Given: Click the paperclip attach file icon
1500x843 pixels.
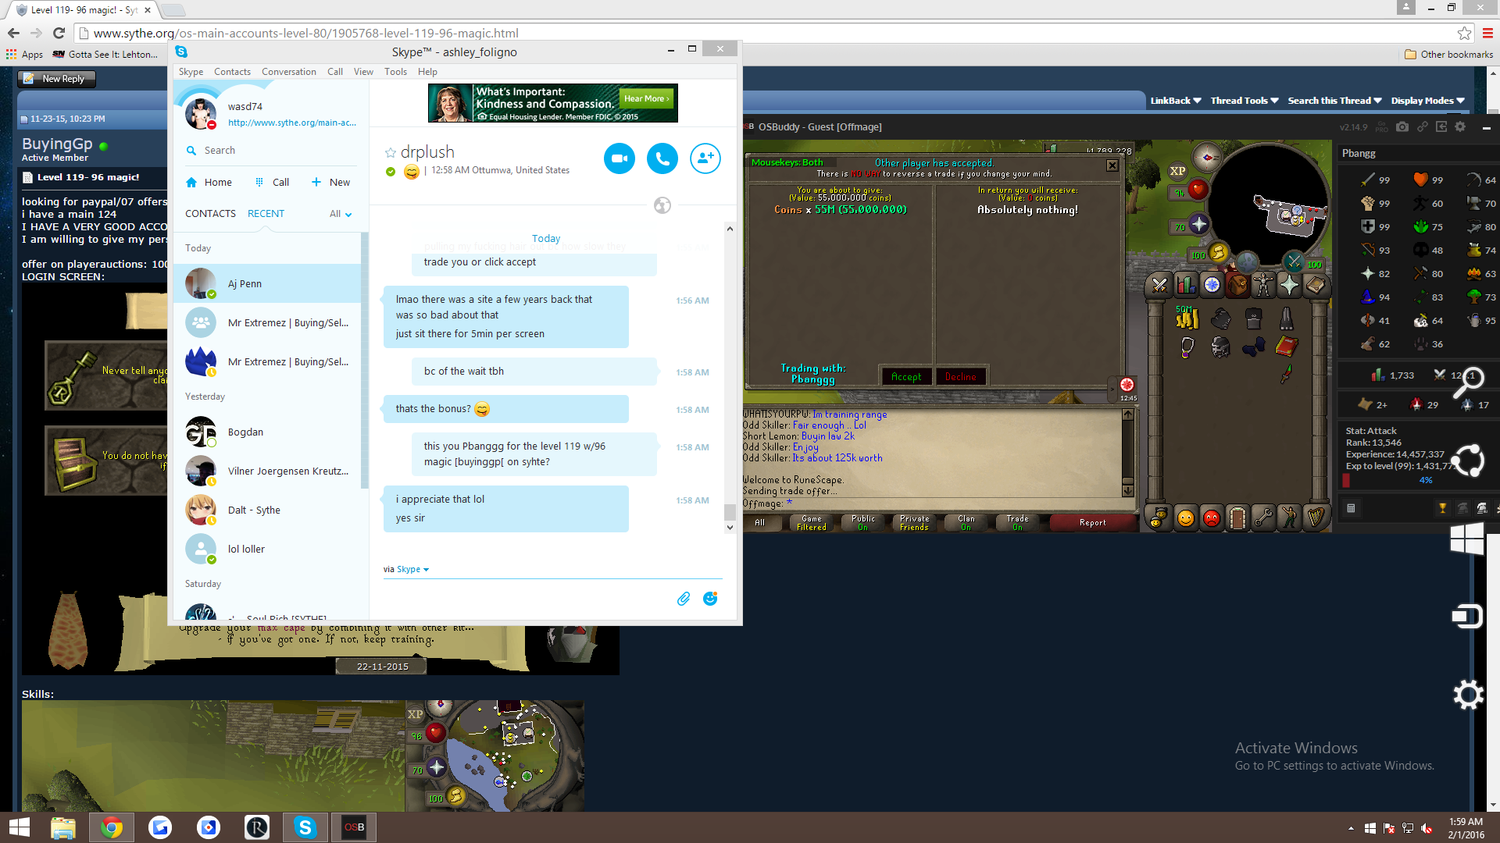Looking at the screenshot, I should coord(684,599).
